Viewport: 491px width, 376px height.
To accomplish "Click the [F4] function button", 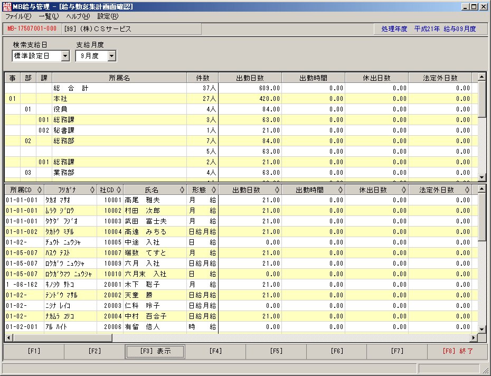I will coord(215,351).
